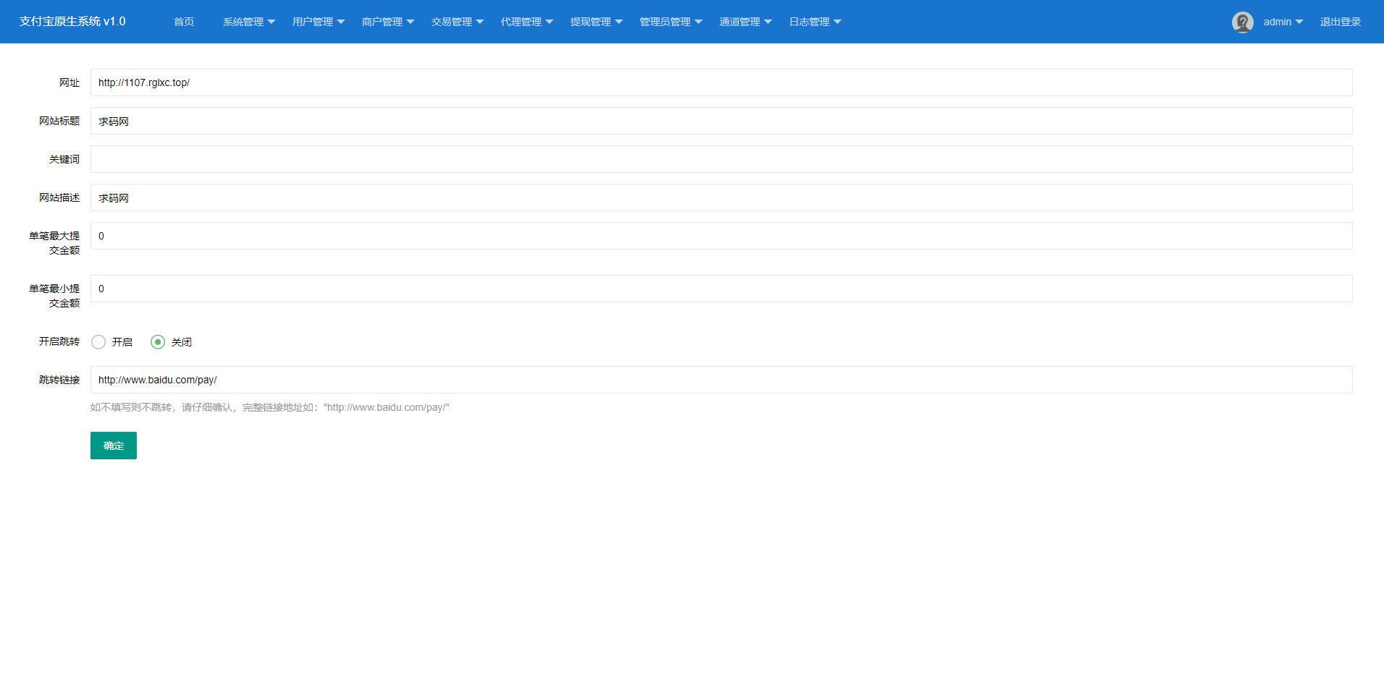Select the 关闭 radio button
Viewport: 1384px width, 677px height.
click(158, 342)
